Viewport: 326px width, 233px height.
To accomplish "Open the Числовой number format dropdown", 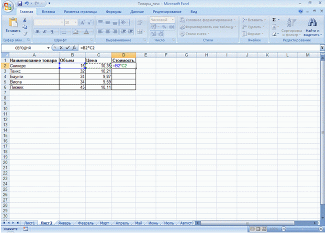I will (x=172, y=20).
